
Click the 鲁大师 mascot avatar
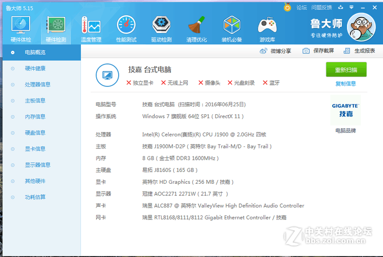tap(361, 27)
